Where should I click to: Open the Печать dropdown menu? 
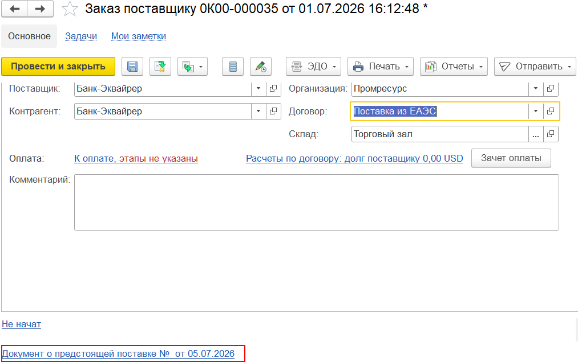381,67
